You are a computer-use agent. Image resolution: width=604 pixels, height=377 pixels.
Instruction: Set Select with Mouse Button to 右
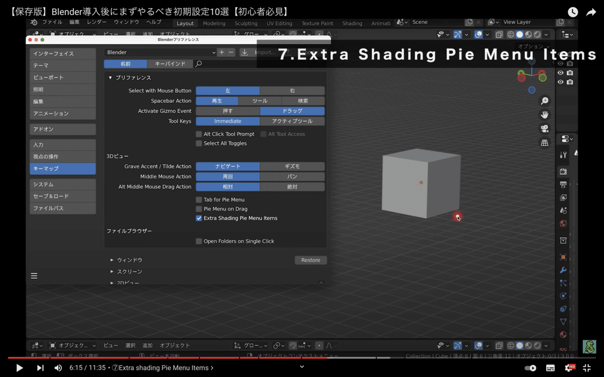[292, 91]
